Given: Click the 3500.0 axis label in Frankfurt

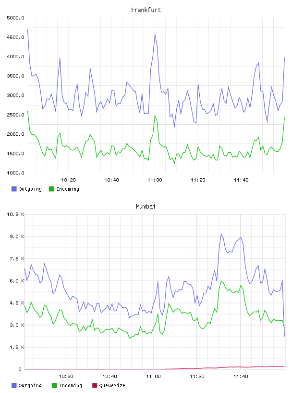Looking at the screenshot, I should pos(15,76).
